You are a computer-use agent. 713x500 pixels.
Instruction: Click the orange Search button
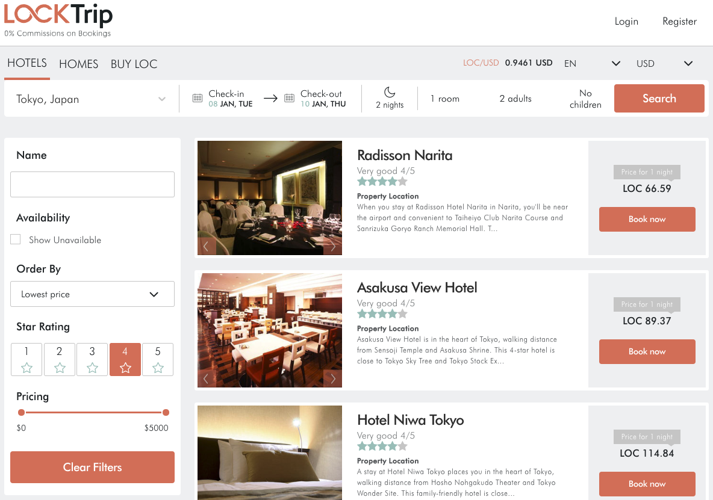[659, 98]
